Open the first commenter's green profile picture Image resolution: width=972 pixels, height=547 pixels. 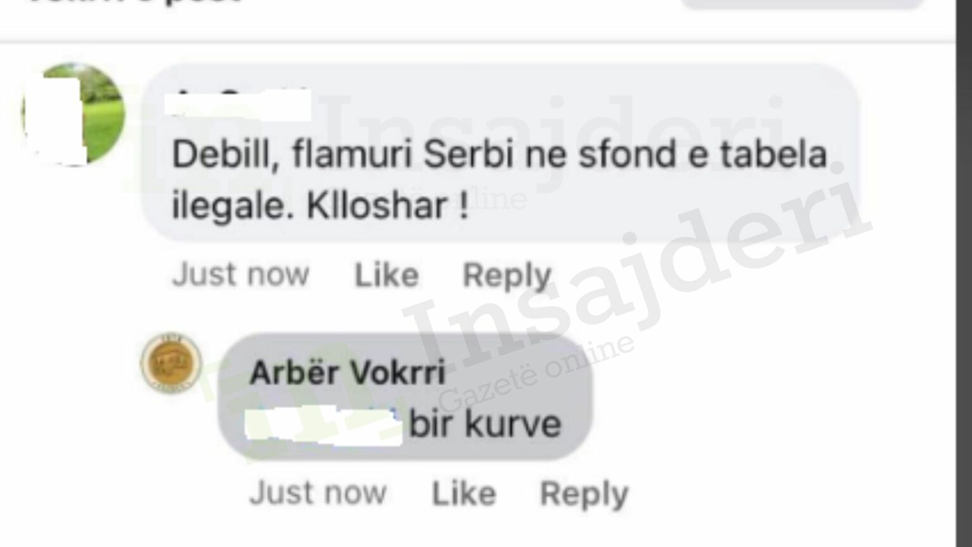(73, 114)
